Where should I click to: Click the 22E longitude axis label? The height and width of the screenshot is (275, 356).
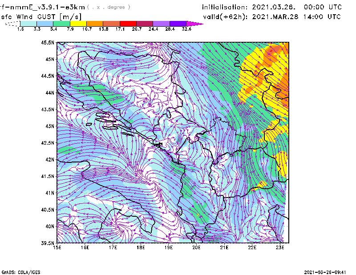tap(252, 247)
